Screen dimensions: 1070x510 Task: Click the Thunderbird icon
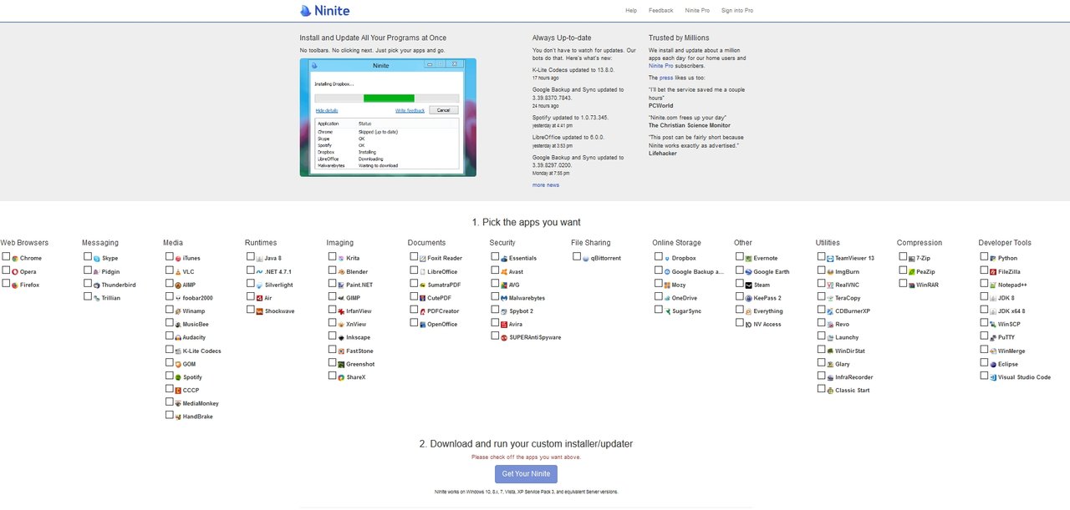click(x=97, y=285)
